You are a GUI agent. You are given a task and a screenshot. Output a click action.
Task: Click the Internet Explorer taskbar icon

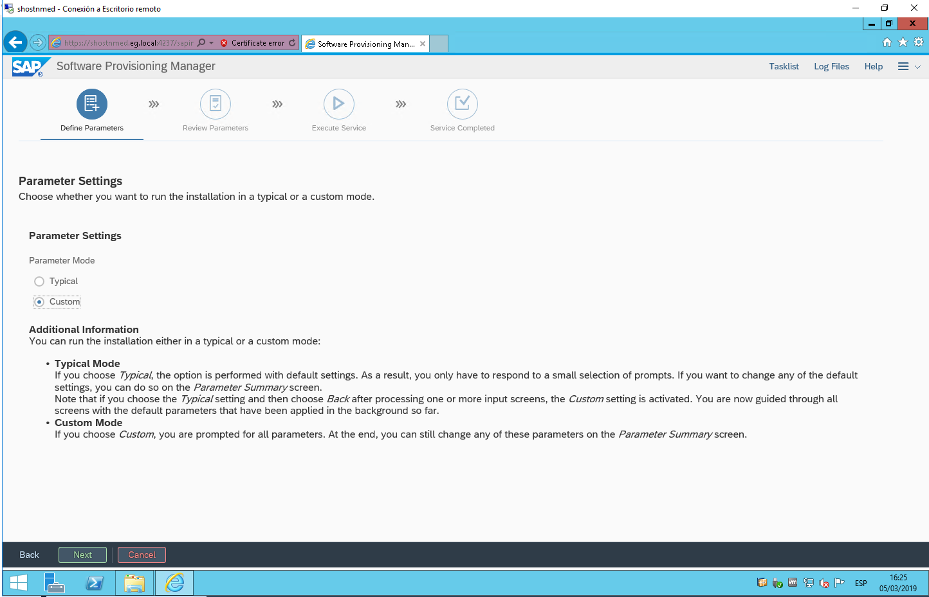(174, 583)
